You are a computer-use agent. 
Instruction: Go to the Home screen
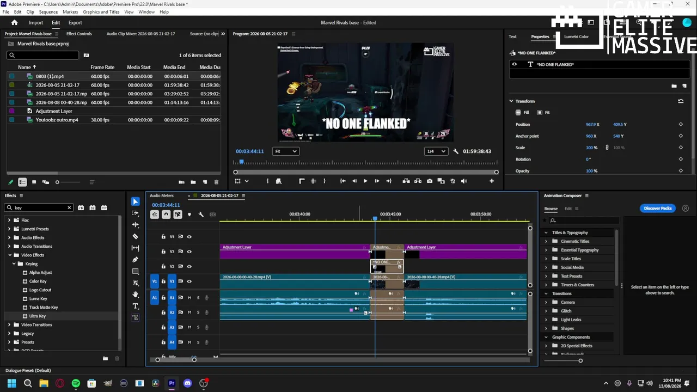point(15,23)
